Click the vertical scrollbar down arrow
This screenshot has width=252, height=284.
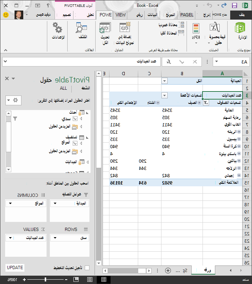click(99, 263)
